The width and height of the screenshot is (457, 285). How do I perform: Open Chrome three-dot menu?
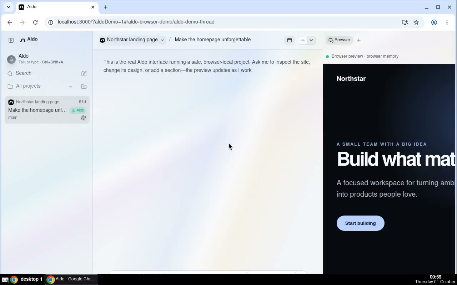click(x=447, y=22)
